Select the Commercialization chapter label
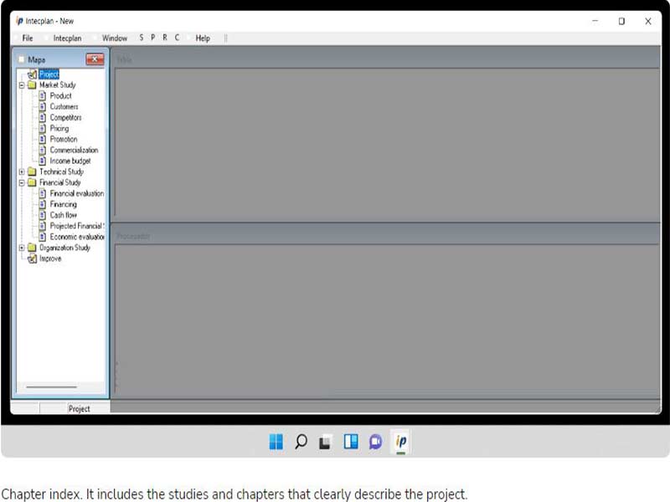Viewport: 670px width, 502px height. [74, 150]
